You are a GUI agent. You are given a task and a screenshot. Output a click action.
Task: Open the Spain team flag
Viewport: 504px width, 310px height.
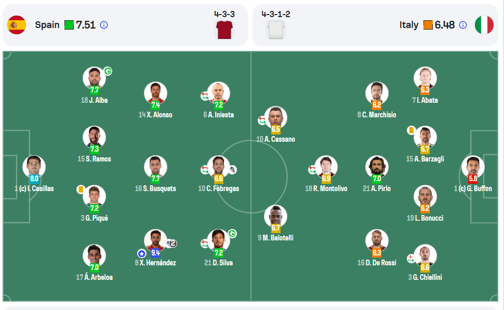click(17, 25)
